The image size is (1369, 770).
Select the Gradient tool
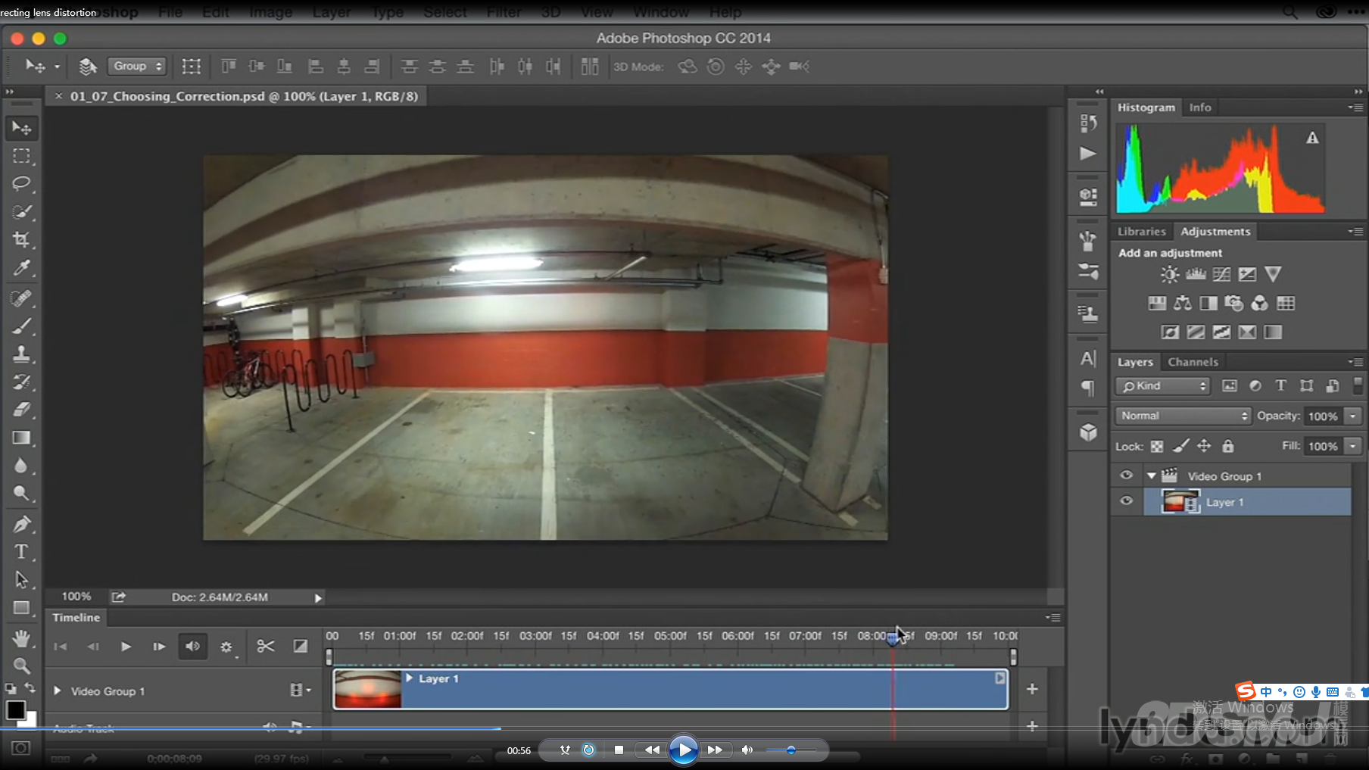pyautogui.click(x=21, y=438)
